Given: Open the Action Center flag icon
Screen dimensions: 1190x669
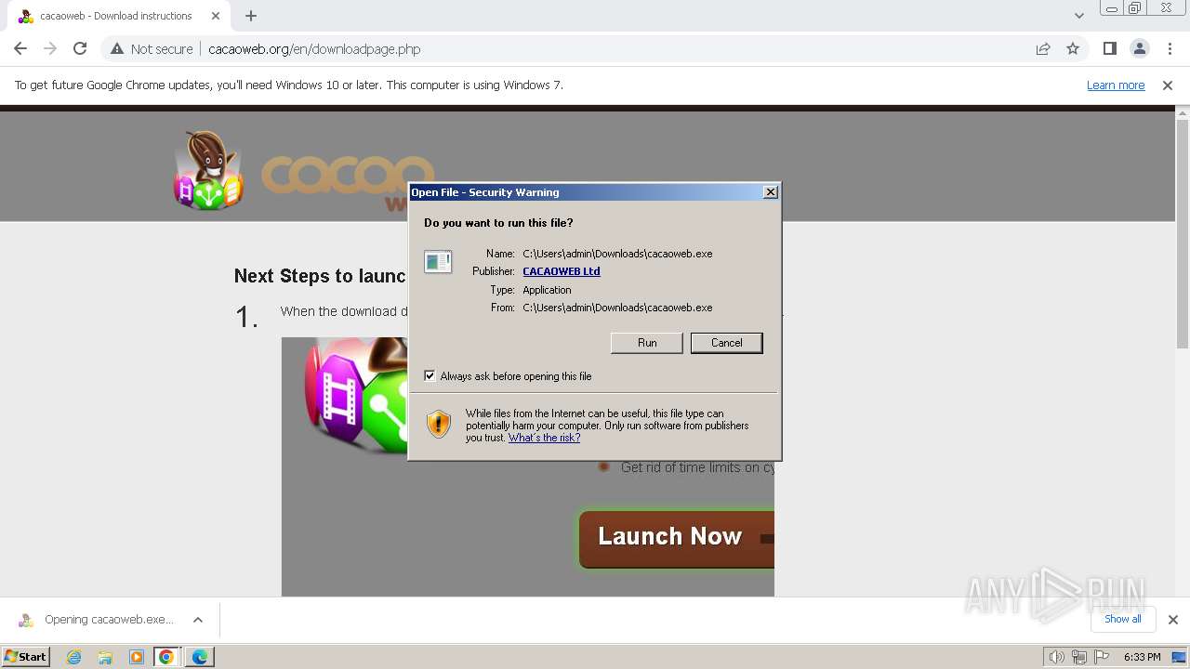Looking at the screenshot, I should (1102, 657).
